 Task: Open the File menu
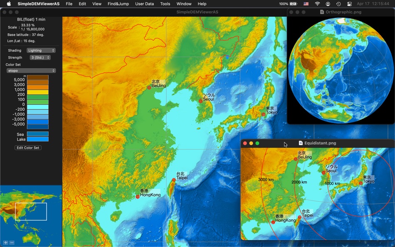69,4
